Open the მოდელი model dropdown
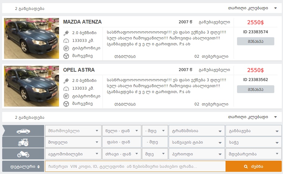Screen dimensions: 283x174 pyautogui.click(x=73, y=142)
